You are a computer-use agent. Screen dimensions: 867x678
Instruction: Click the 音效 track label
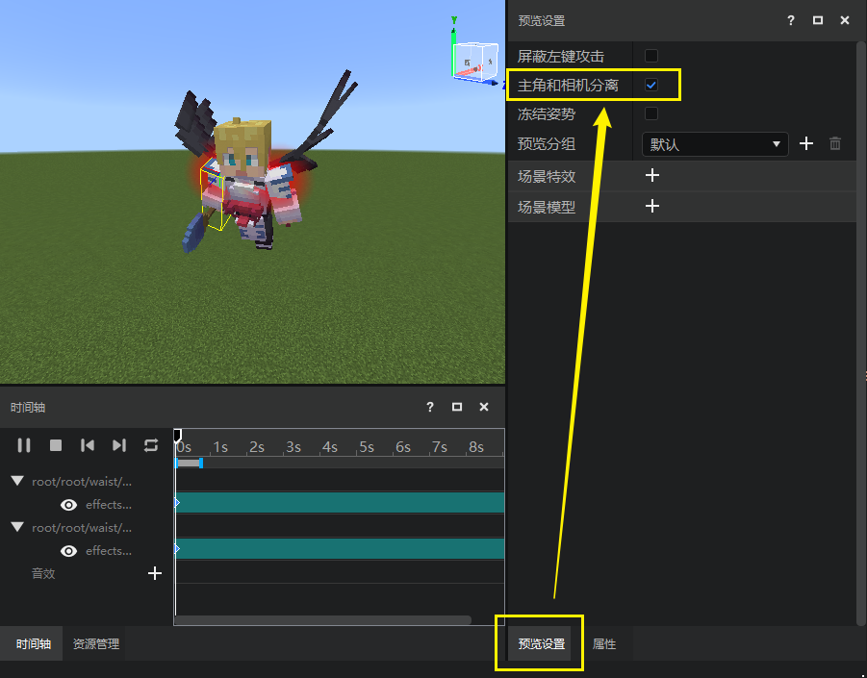pos(43,573)
